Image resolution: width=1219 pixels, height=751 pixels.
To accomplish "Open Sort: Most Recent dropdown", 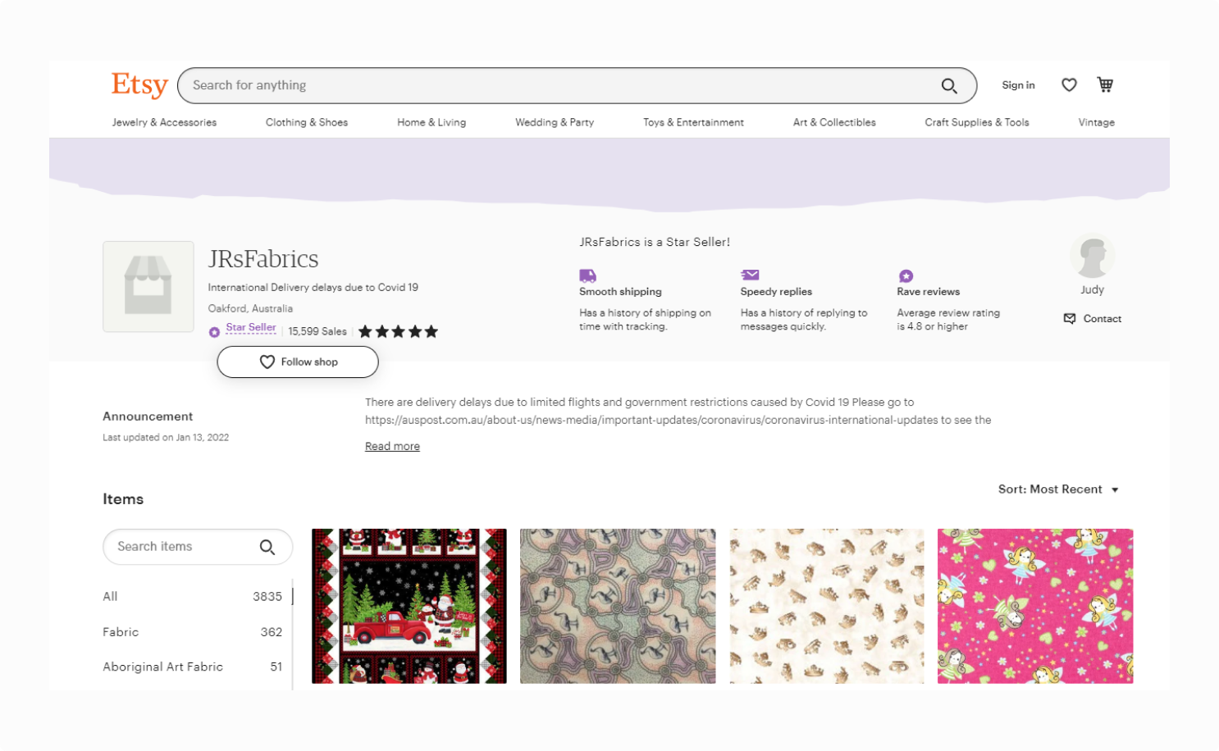I will 1058,489.
